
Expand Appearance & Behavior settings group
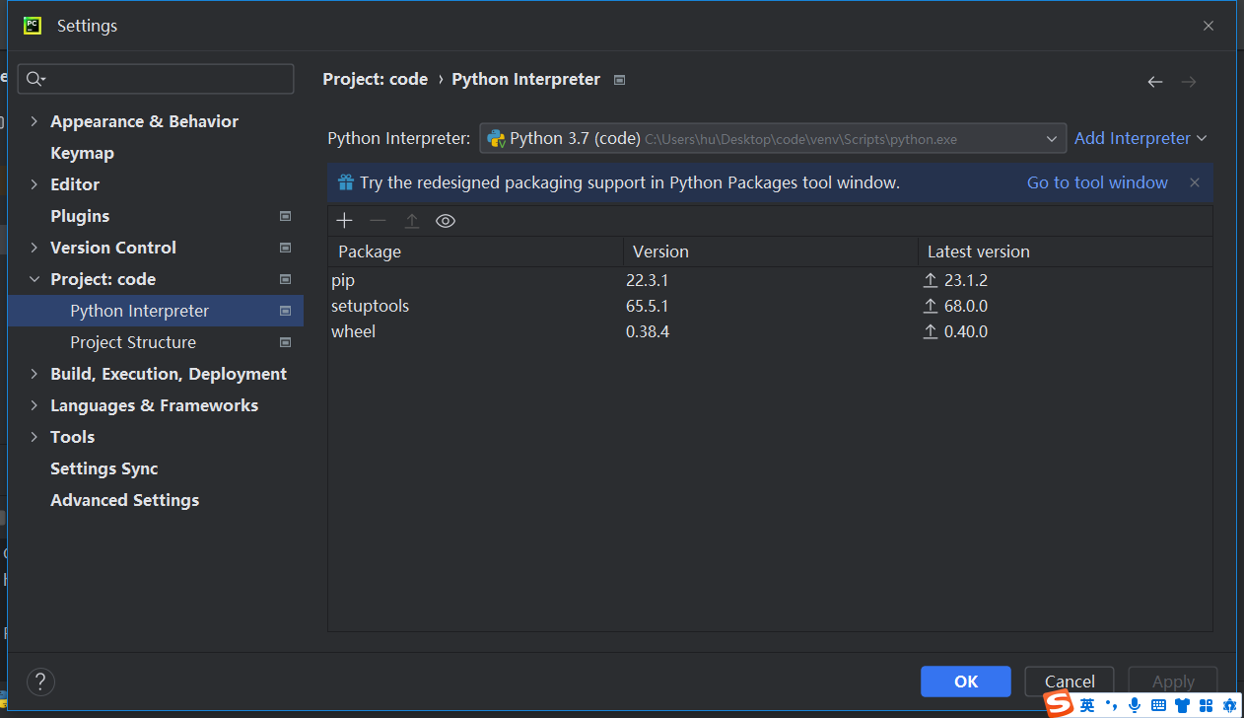click(x=35, y=121)
